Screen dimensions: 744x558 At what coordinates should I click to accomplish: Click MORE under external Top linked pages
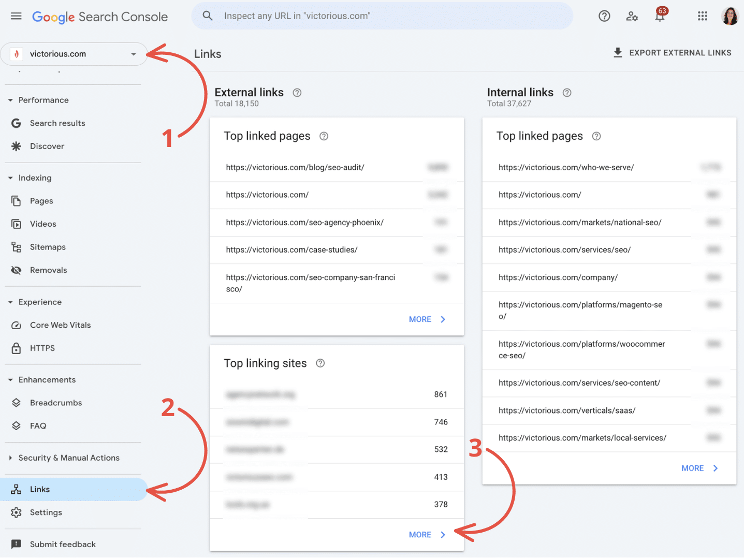pyautogui.click(x=427, y=319)
